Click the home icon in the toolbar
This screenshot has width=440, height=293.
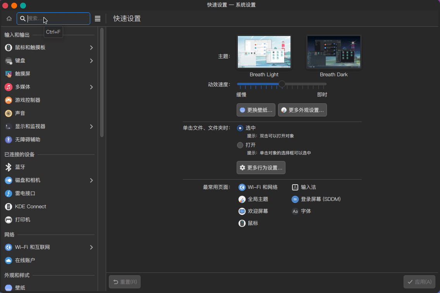(x=9, y=19)
